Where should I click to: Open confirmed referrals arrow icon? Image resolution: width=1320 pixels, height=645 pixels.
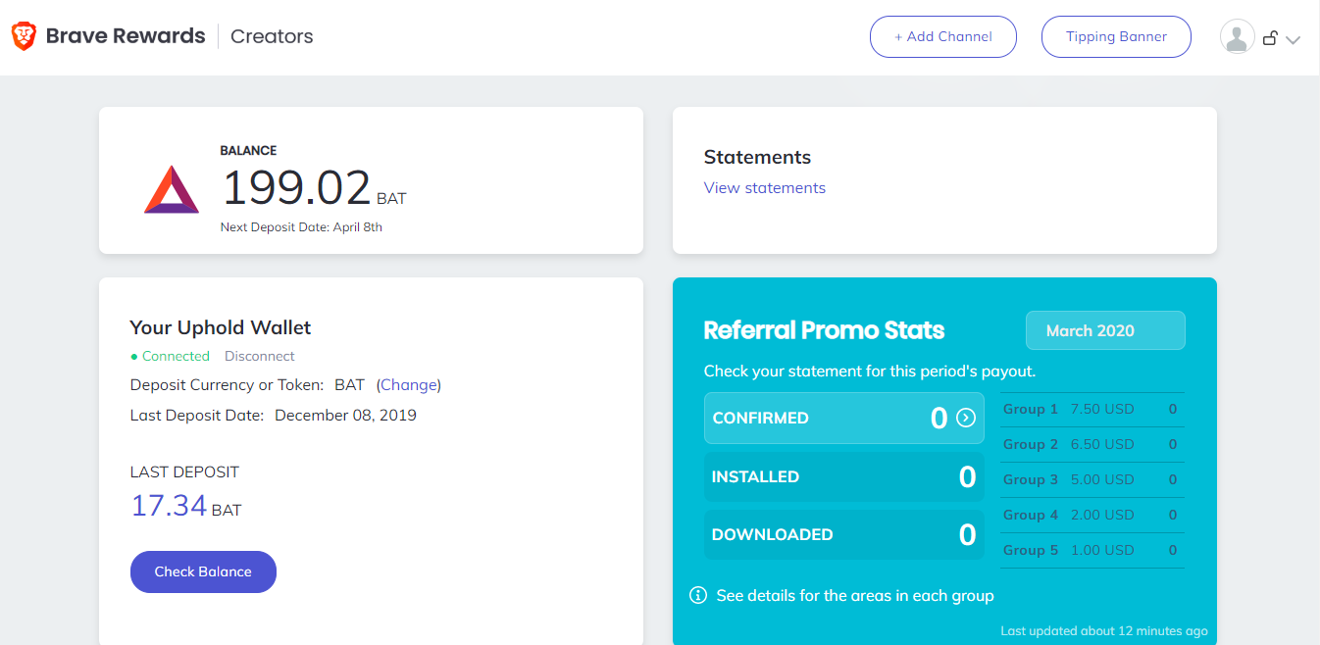[966, 419]
